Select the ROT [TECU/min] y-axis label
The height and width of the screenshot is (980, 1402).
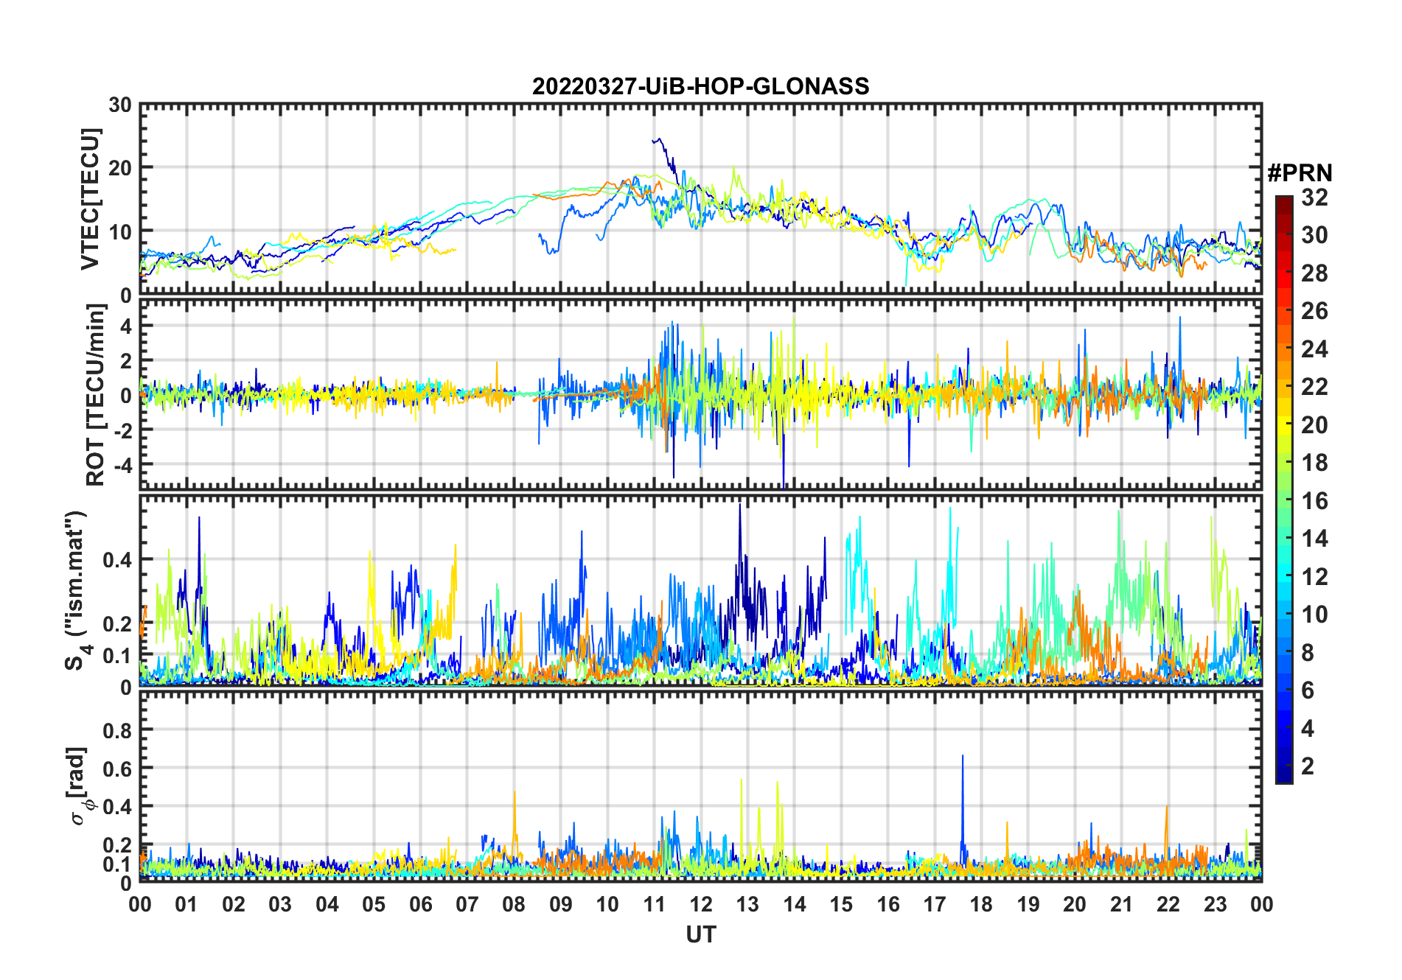click(96, 395)
